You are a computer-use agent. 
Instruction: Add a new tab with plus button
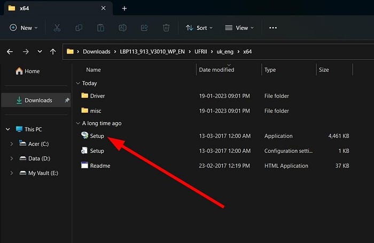click(x=124, y=9)
